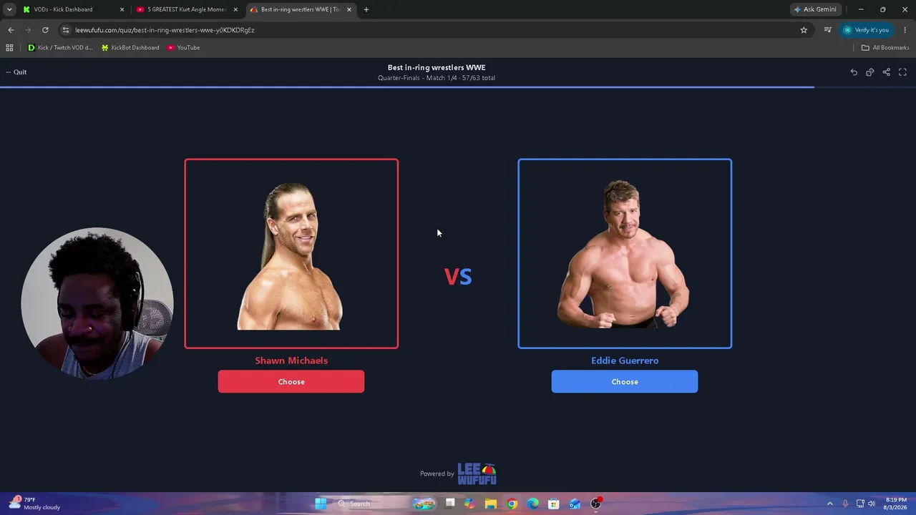Open network settings in system tray
The width and height of the screenshot is (916, 515).
pyautogui.click(x=860, y=504)
